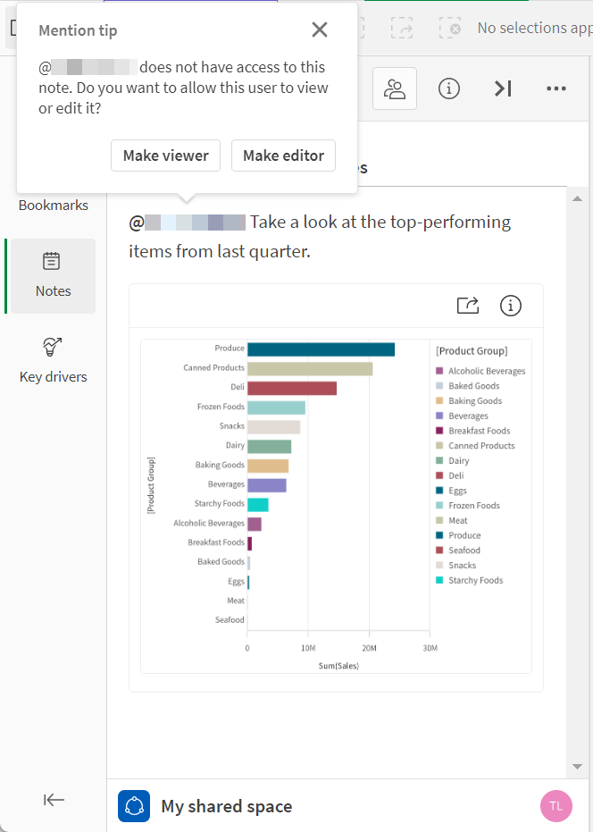Open the note details info icon
Screen dimensions: 593x832
(x=448, y=88)
